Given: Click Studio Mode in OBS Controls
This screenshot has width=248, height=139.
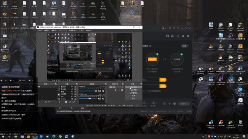Looking at the screenshot, I should (134, 93).
